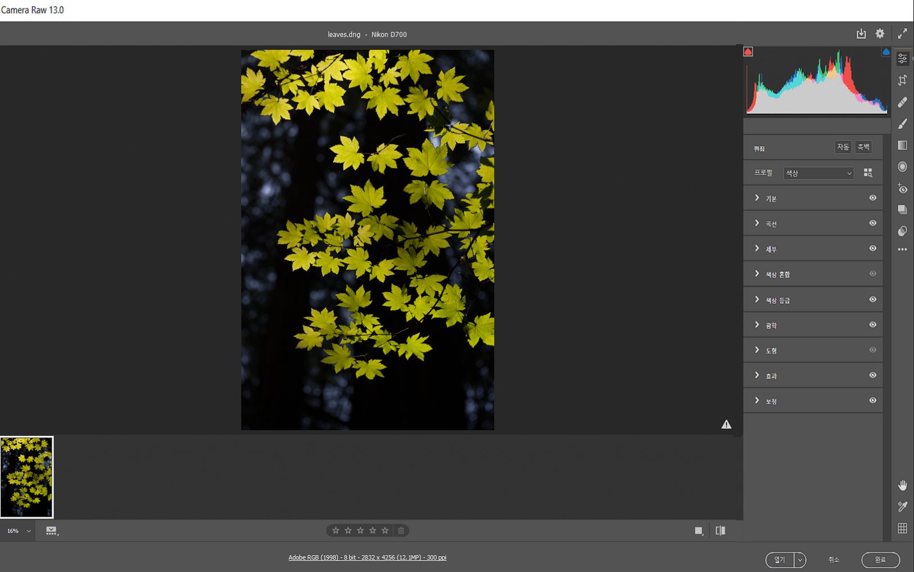Toggle visibility eye for 세부 panel
This screenshot has width=914, height=572.
pyautogui.click(x=872, y=249)
